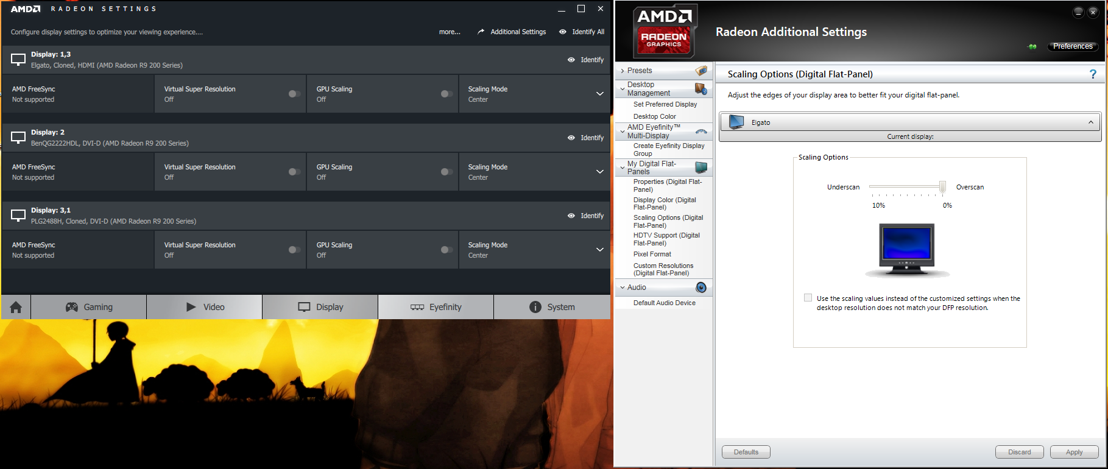
Task: Click the AMD Eyefinity Multi-Display icon
Action: point(701,132)
